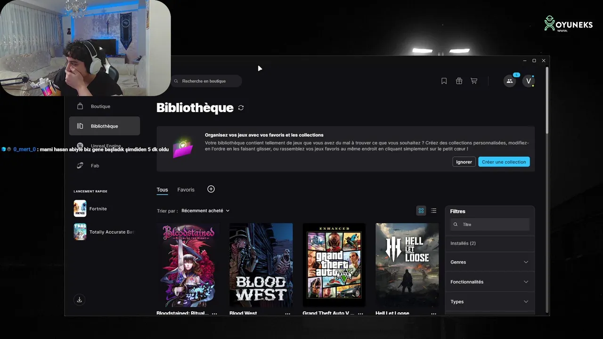603x339 pixels.
Task: Click the library vertical scrollbar
Action: coord(547,100)
